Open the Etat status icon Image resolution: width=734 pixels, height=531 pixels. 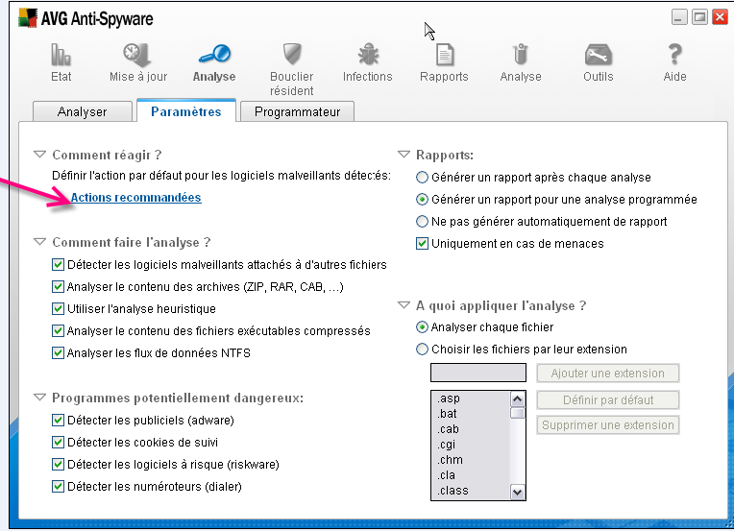[61, 56]
